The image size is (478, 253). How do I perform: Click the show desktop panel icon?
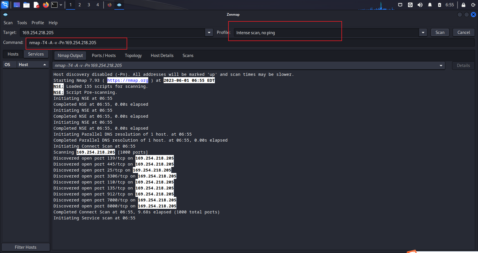pyautogui.click(x=17, y=5)
